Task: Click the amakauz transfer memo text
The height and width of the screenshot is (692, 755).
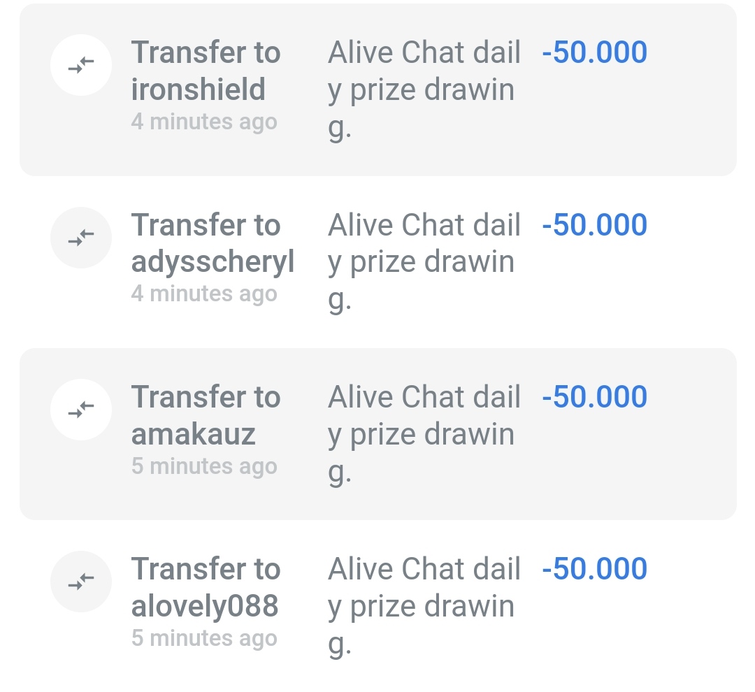Action: [424, 434]
